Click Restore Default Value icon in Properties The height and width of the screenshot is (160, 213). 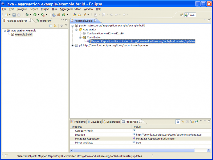(187, 122)
